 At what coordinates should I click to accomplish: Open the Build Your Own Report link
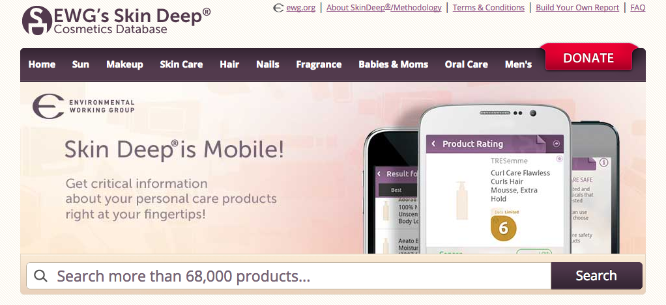tap(577, 8)
